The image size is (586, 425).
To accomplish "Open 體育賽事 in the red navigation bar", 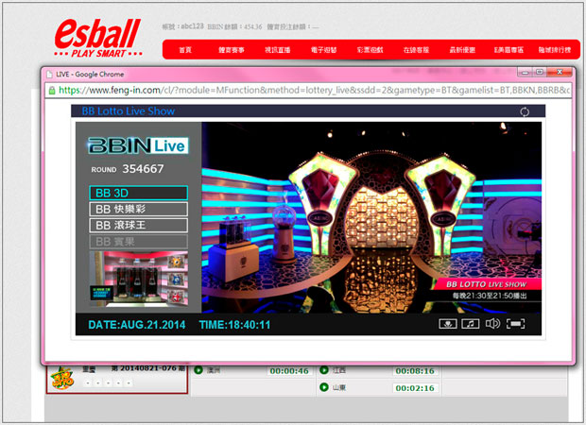I will 232,50.
